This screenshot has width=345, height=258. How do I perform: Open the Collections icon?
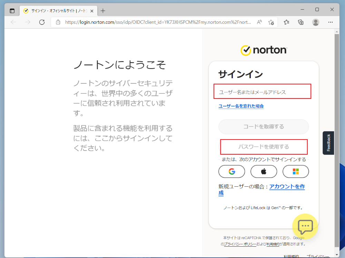point(300,22)
